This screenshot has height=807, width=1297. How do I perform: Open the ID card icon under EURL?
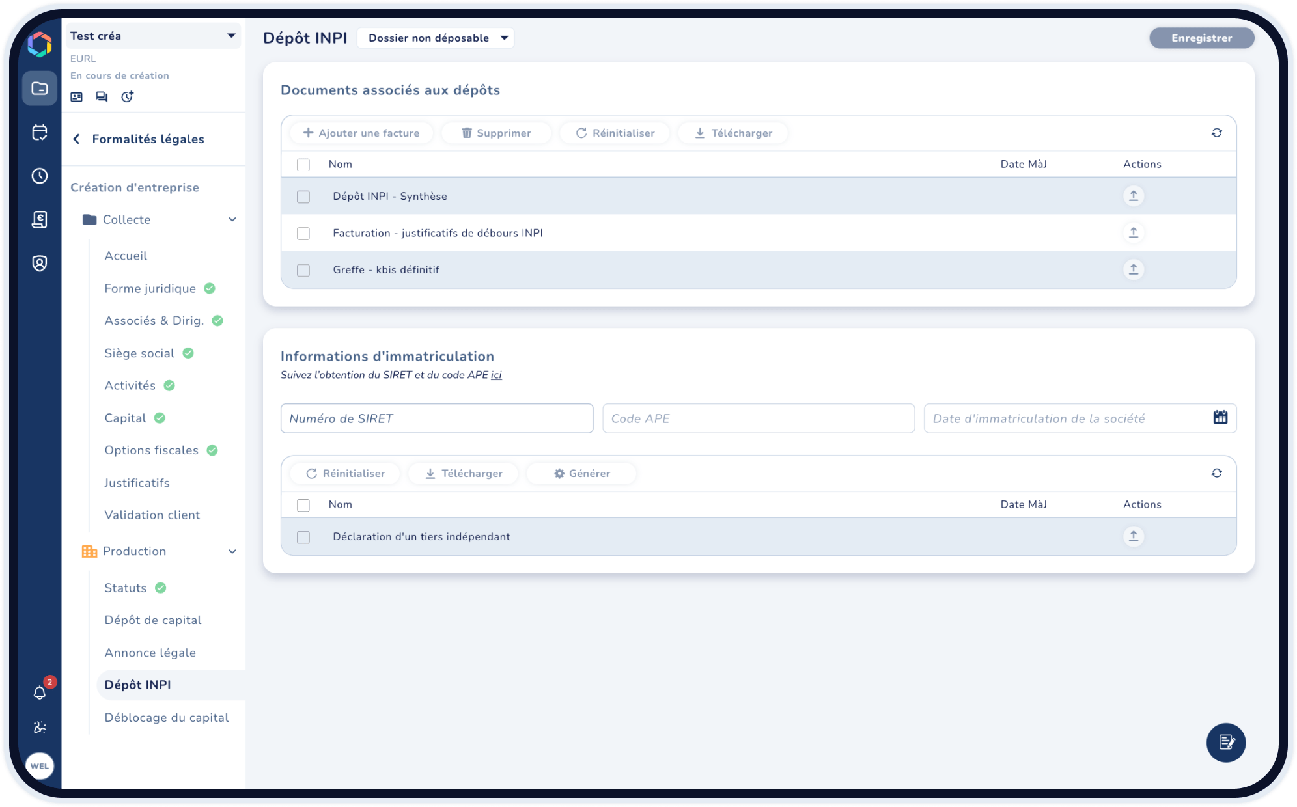point(77,97)
